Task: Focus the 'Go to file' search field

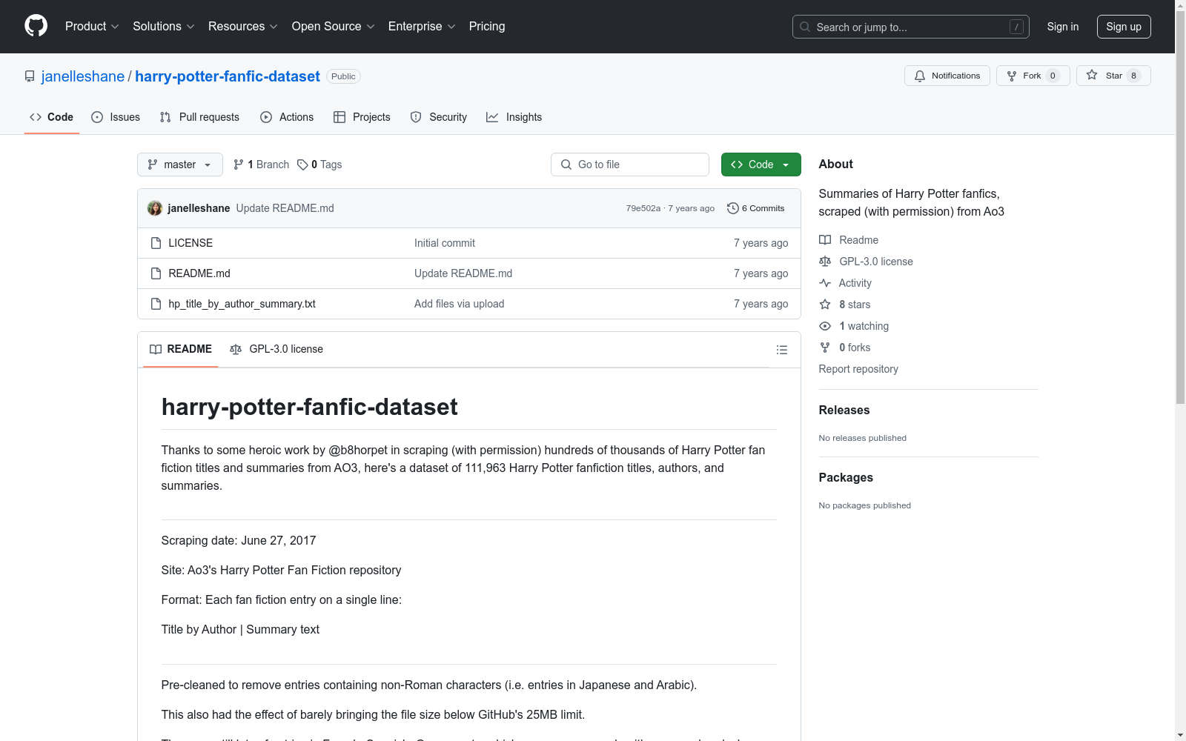Action: coord(630,165)
